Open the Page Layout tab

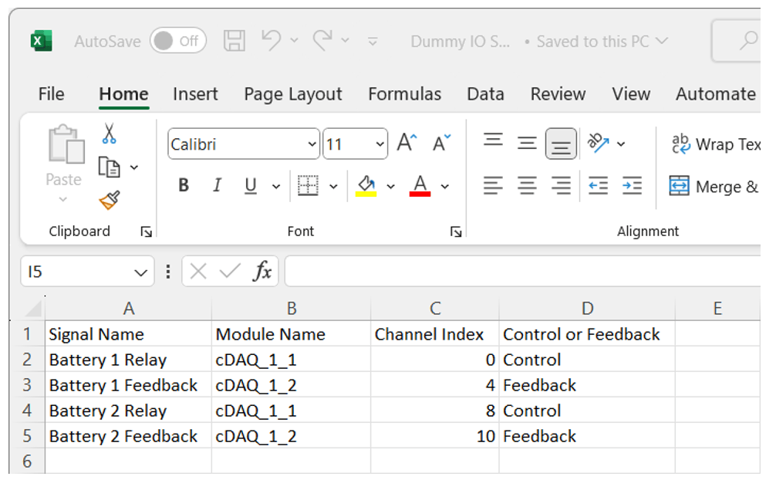293,93
